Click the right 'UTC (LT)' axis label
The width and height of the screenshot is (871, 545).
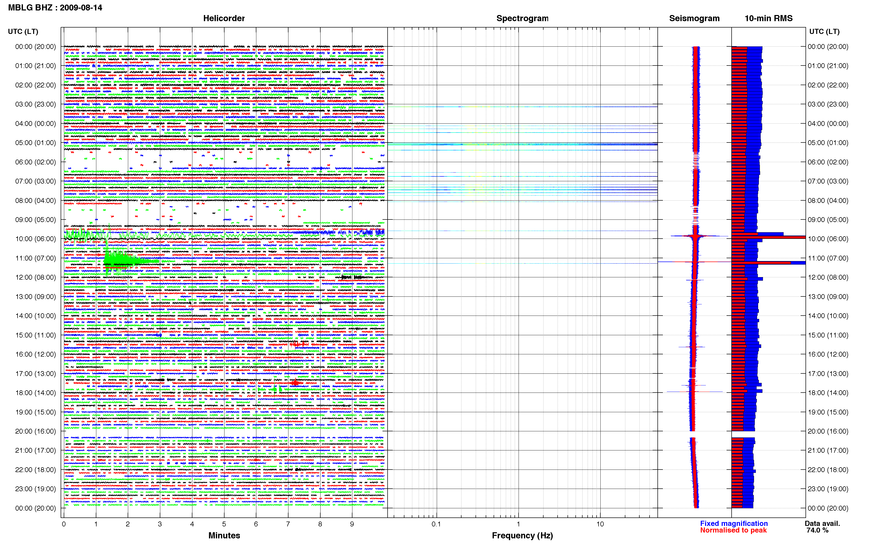(824, 32)
